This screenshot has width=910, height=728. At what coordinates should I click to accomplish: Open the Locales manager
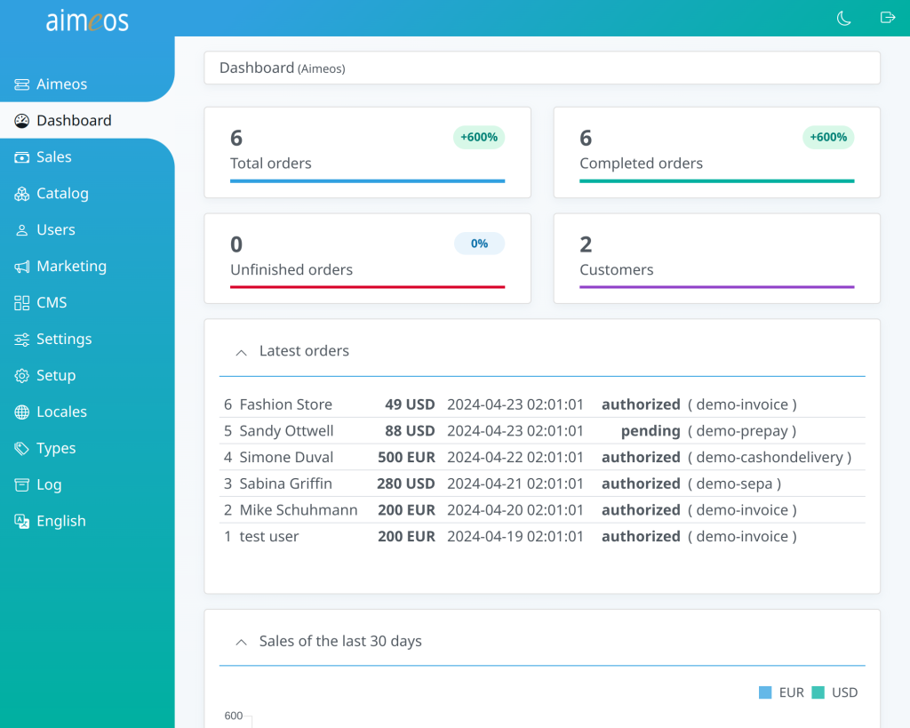pyautogui.click(x=62, y=412)
